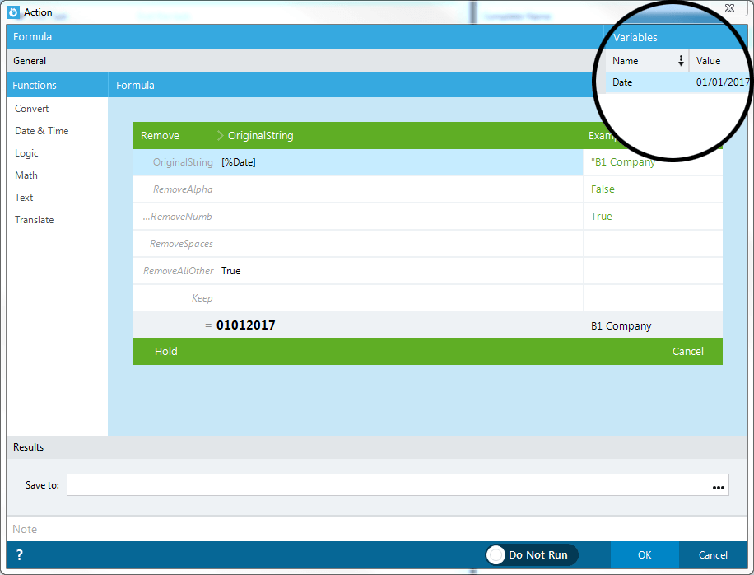Click the RemoveAllOther field containing True
The image size is (754, 575).
(x=400, y=271)
